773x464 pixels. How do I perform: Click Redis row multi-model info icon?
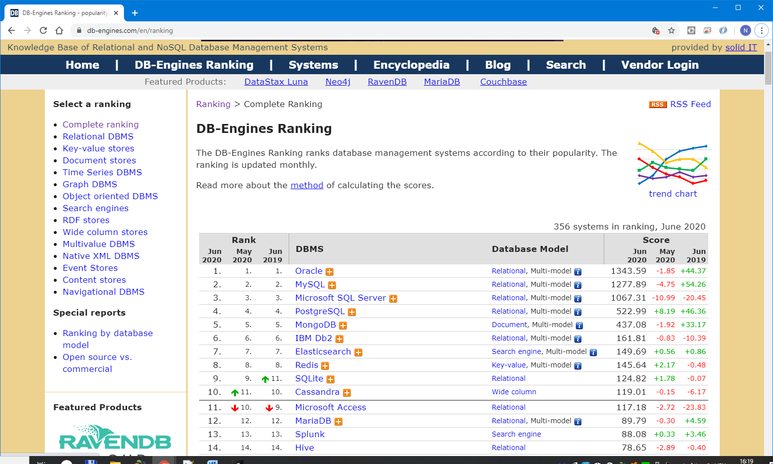578,366
